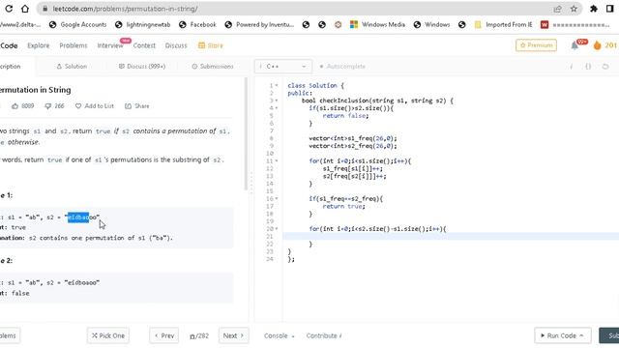Share this page from address bar
Image resolution: width=619 pixels, height=348 pixels.
coord(557,9)
